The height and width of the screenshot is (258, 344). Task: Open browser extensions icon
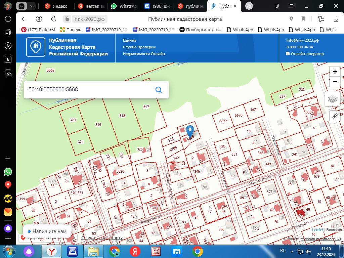321,19
